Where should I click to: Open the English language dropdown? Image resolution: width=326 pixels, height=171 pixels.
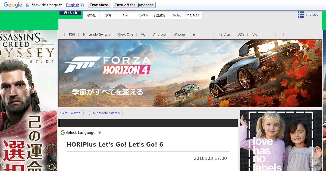pos(75,5)
